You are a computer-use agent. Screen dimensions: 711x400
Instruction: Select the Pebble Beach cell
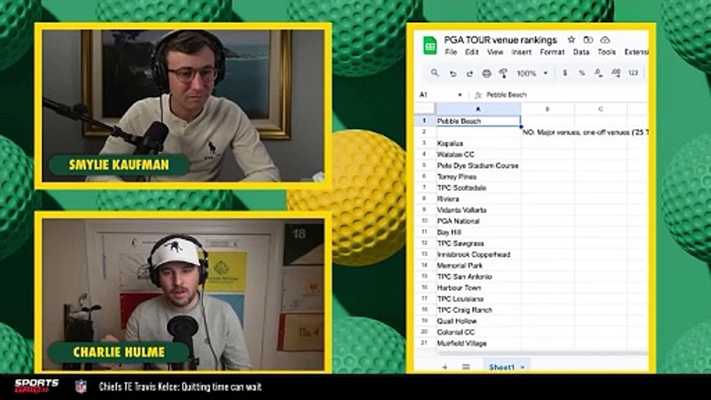[x=478, y=121]
